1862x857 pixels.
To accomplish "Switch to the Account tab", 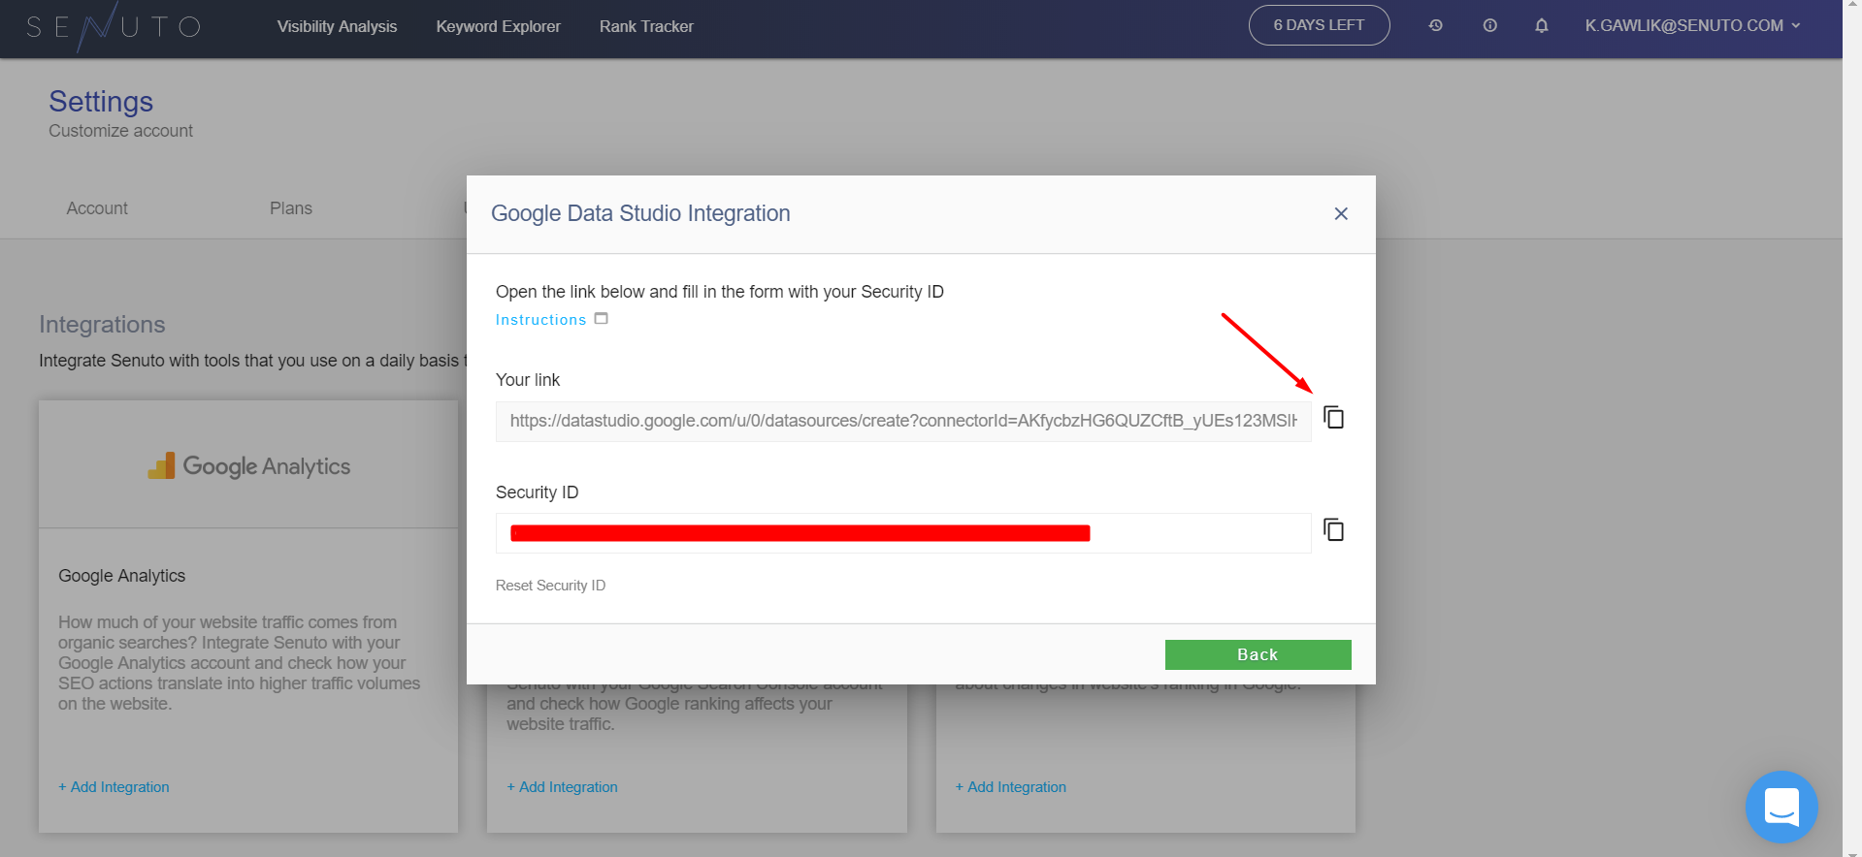I will coord(97,208).
